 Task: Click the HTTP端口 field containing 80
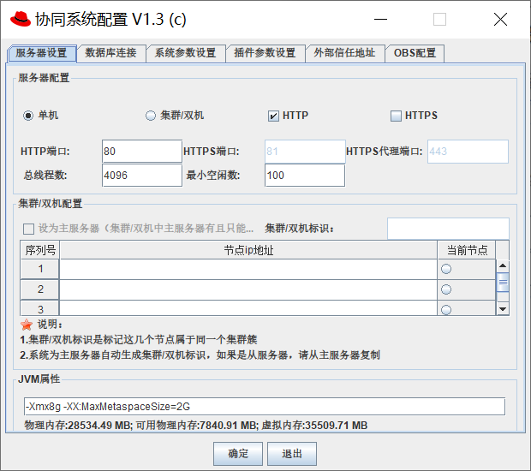tap(142, 152)
